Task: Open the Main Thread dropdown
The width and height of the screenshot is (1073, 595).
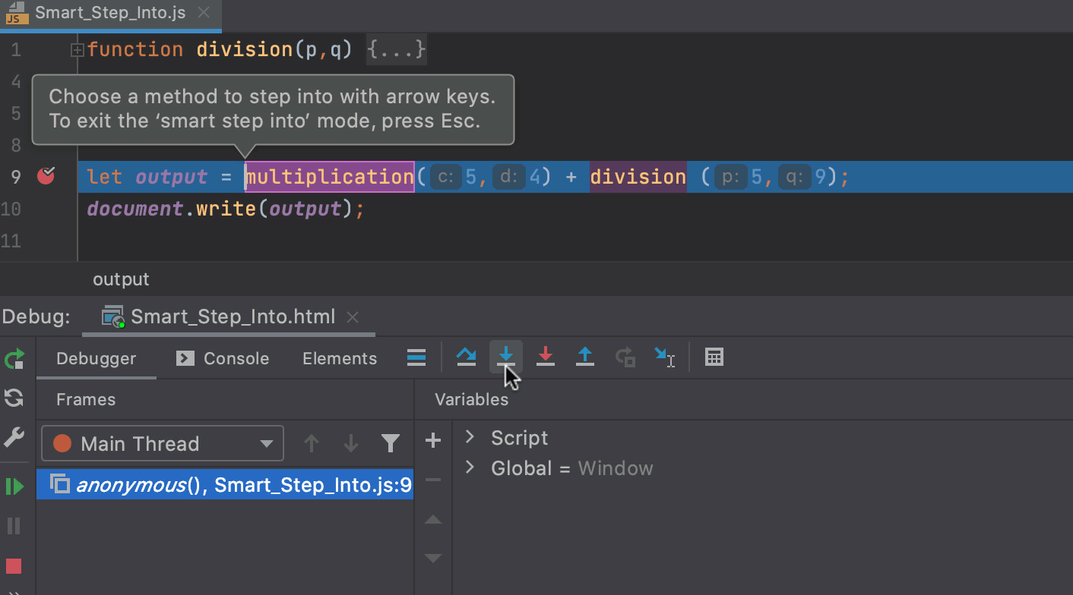Action: [163, 443]
